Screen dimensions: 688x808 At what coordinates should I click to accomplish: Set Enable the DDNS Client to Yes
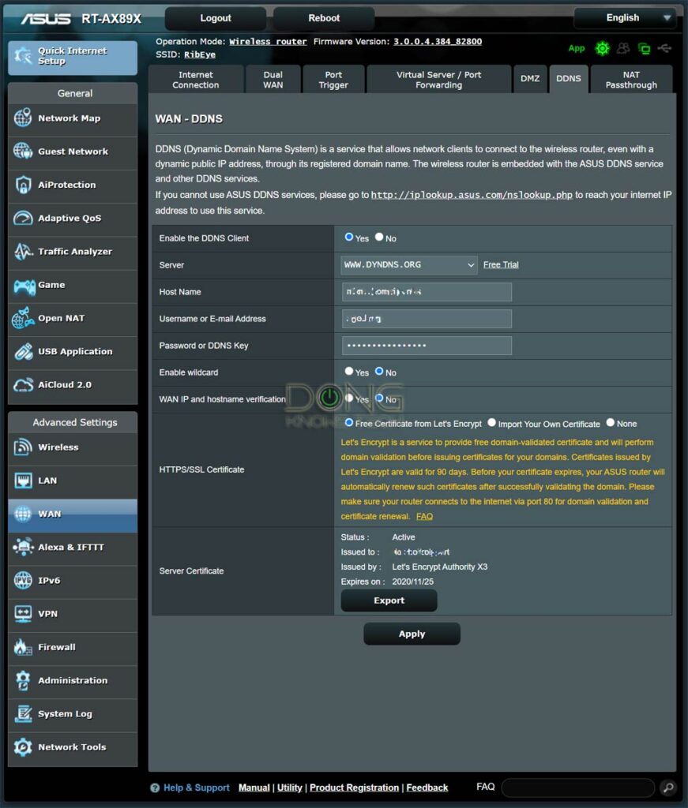coord(349,237)
